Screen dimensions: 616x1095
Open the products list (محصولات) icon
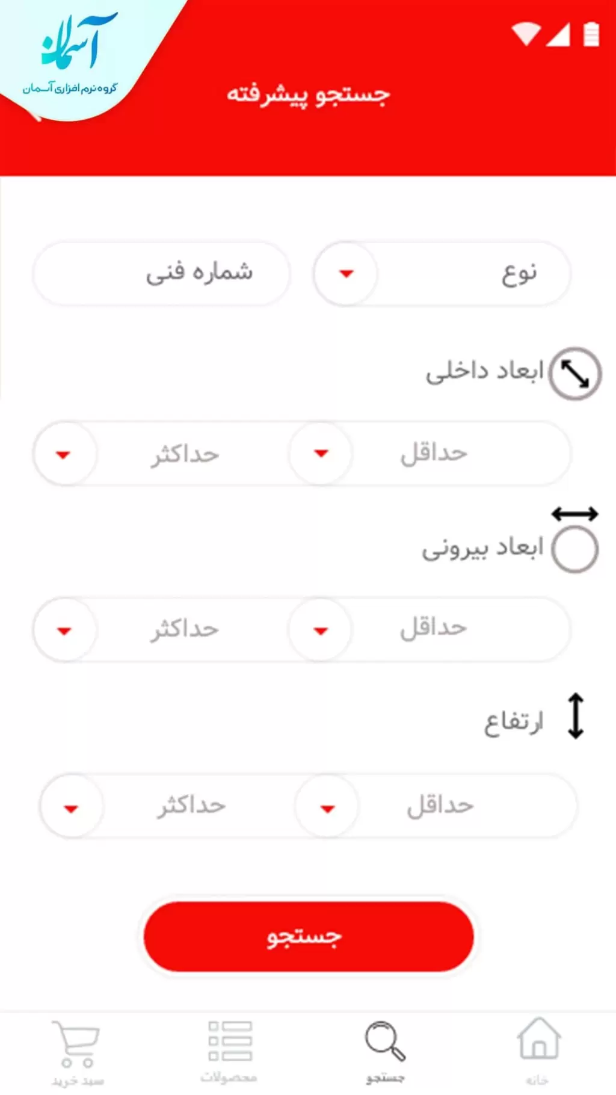[230, 1041]
